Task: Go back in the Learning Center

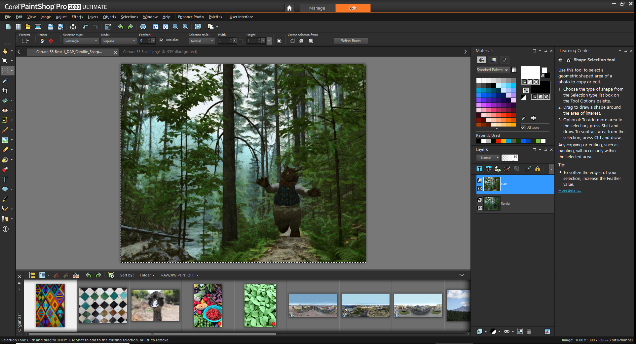Action: coord(560,60)
